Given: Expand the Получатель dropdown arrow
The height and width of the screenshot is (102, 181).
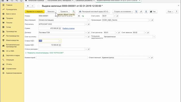Looking at the screenshot, I should tap(86, 24).
